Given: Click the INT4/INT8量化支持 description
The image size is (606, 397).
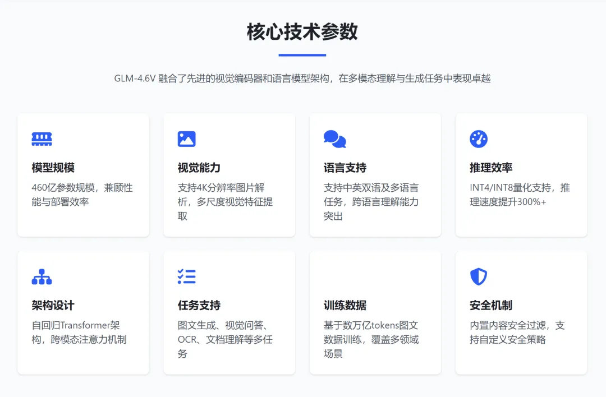Looking at the screenshot, I should click(x=520, y=195).
